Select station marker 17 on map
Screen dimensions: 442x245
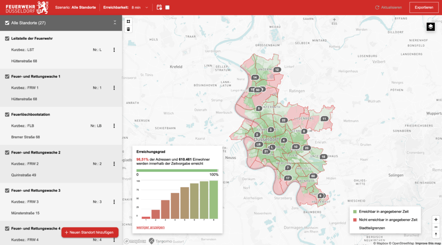287,178
